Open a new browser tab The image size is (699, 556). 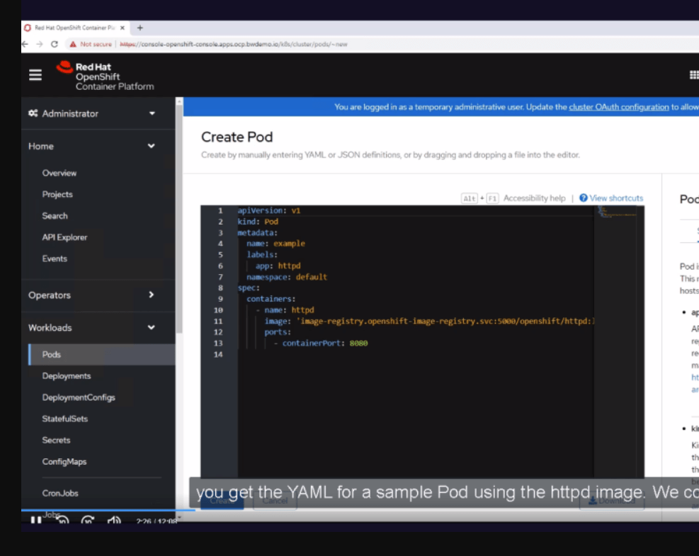tap(140, 28)
